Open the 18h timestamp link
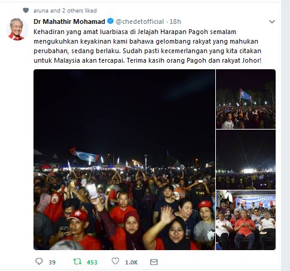This screenshot has width=290, height=271. pos(175,21)
